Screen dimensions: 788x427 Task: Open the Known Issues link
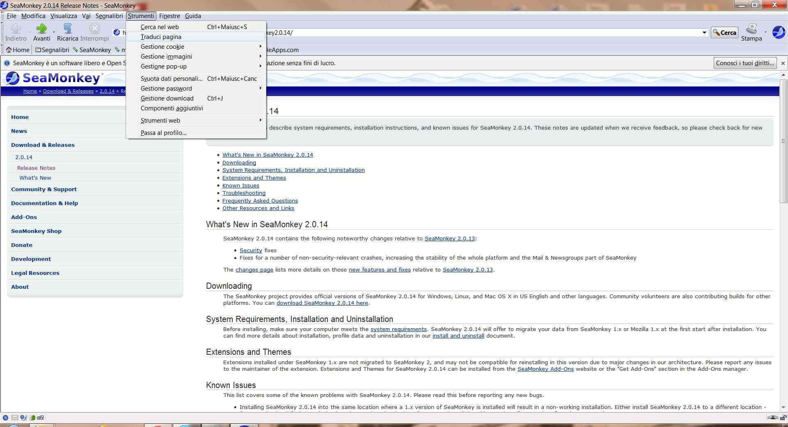point(241,186)
